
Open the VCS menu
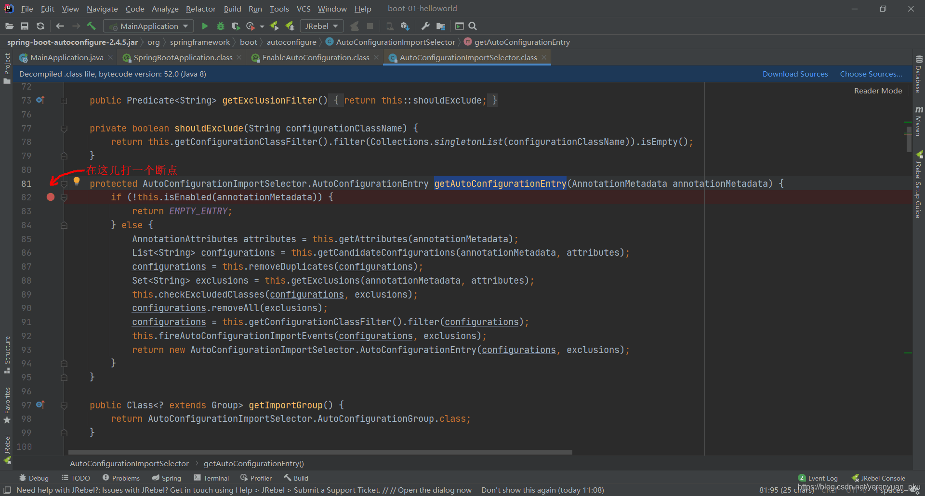click(304, 9)
